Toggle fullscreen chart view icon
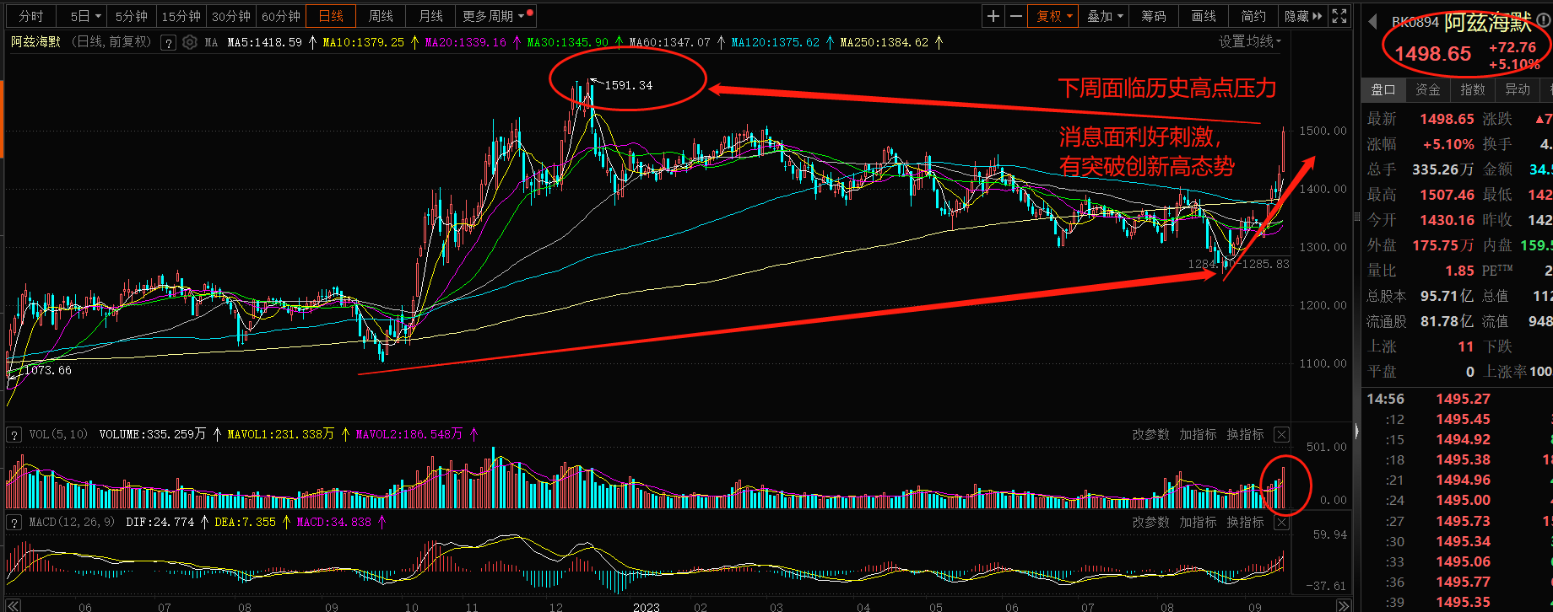Screen dimensions: 1553x612 tap(1339, 16)
